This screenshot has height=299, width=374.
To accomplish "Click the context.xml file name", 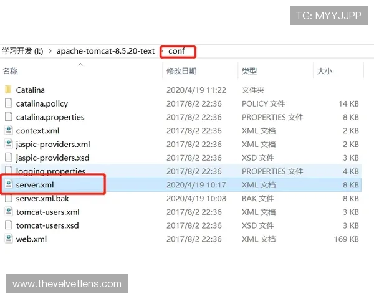I will click(x=37, y=131).
